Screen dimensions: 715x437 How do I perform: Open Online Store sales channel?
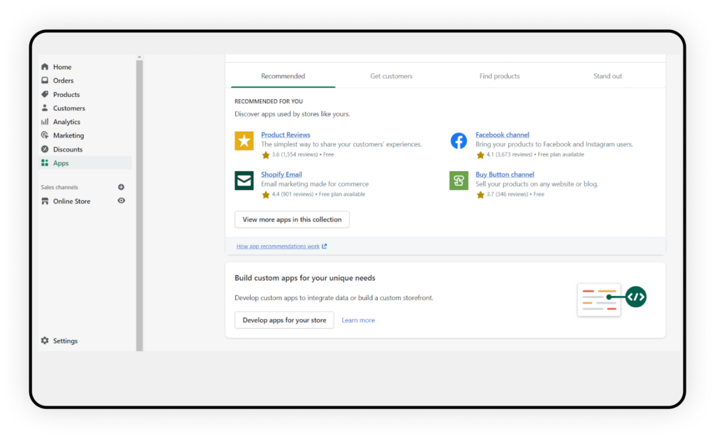[x=72, y=201]
